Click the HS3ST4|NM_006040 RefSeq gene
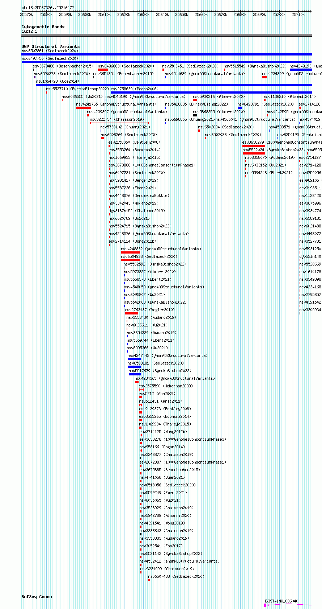 point(281,601)
